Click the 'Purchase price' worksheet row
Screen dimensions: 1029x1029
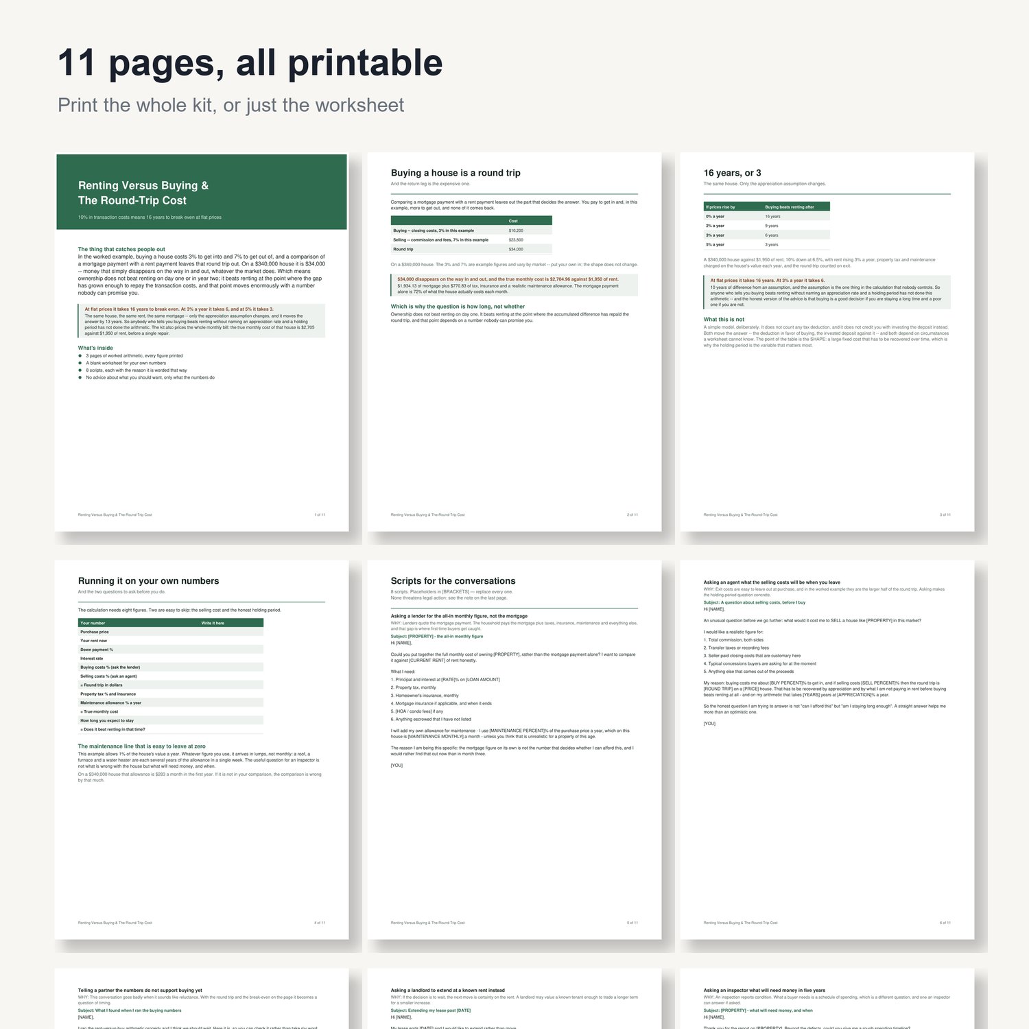pyautogui.click(x=171, y=632)
